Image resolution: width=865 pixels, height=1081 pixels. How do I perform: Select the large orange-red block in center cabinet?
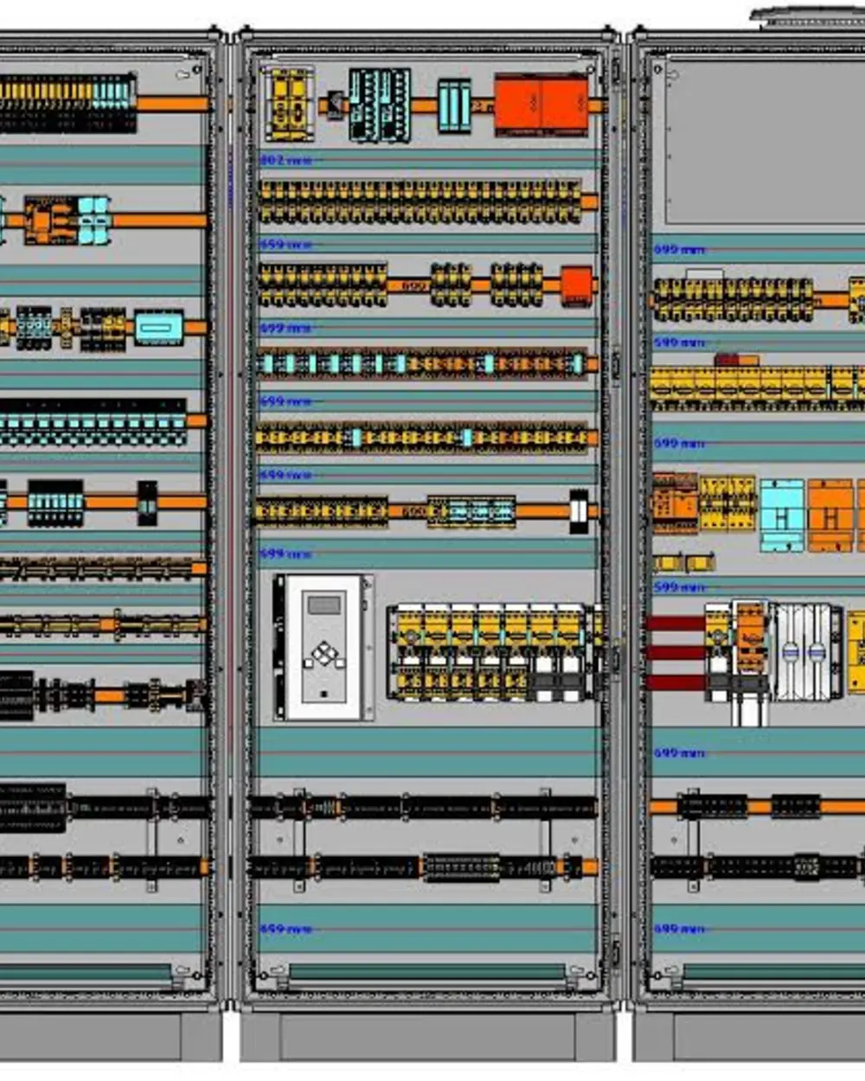point(541,105)
